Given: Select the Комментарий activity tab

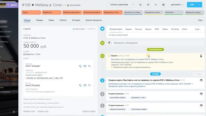Looking at the screenshot, I should pos(116,29).
